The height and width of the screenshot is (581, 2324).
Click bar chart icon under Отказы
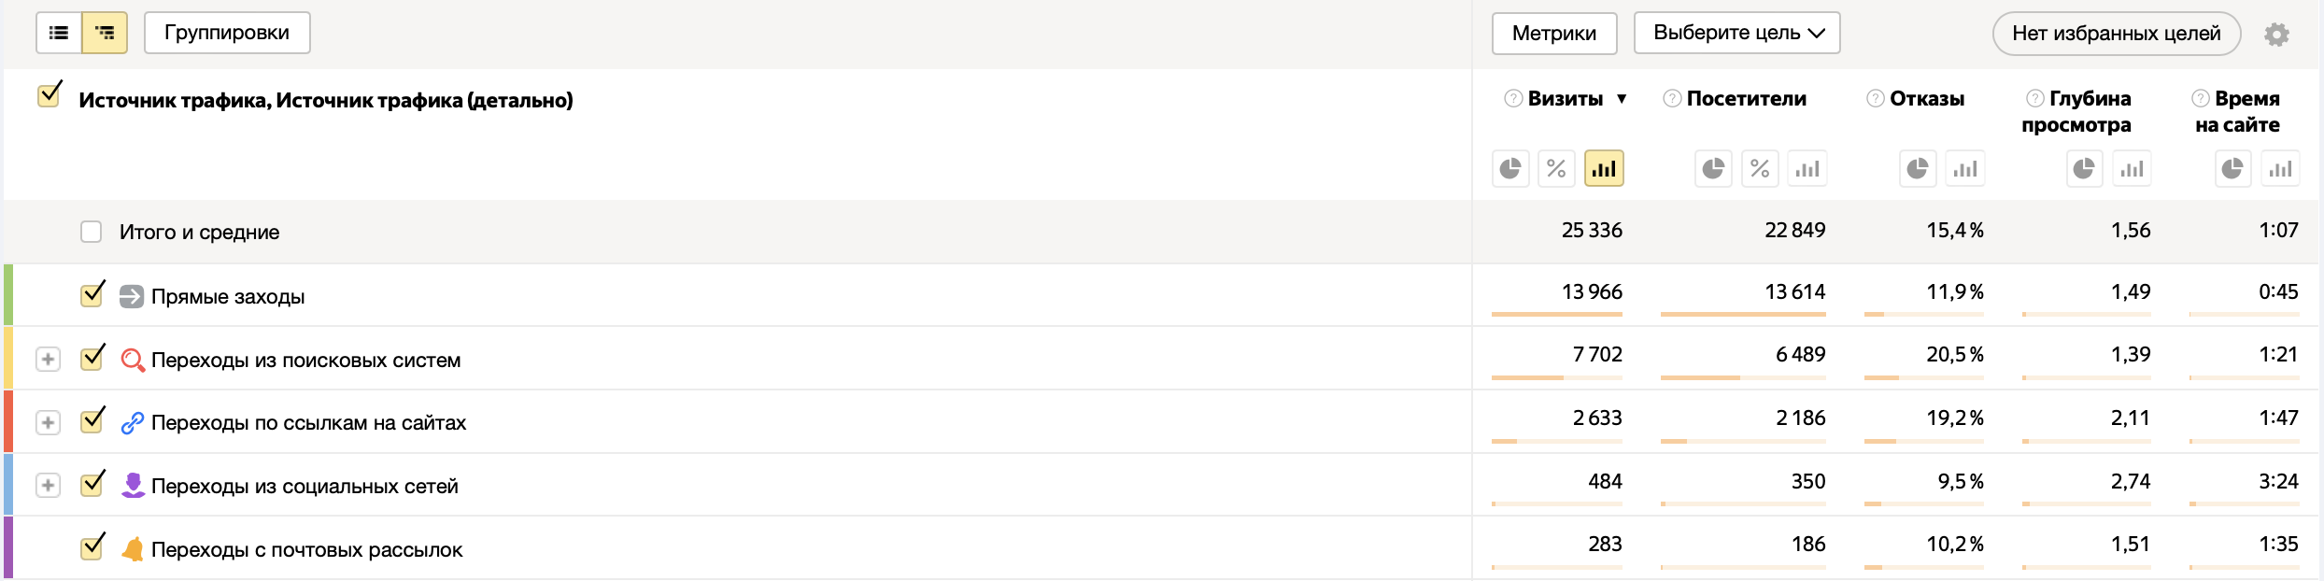tap(1965, 169)
